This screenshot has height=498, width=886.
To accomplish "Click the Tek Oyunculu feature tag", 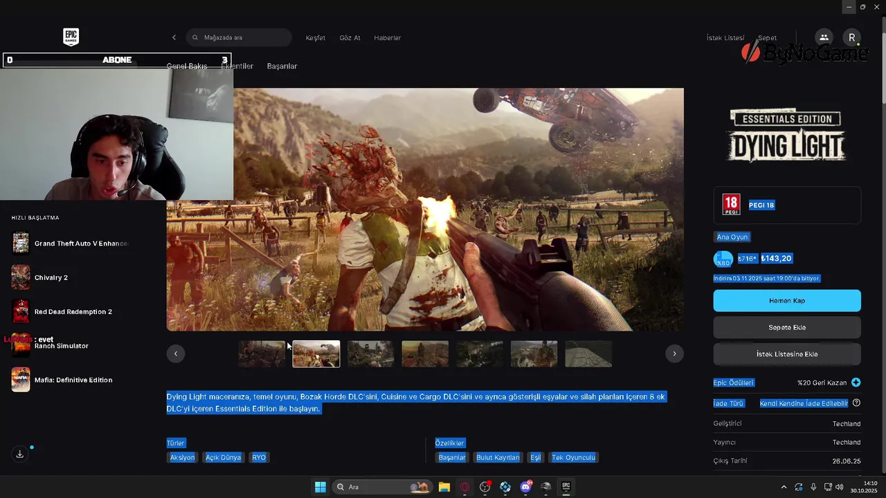I will (x=573, y=457).
